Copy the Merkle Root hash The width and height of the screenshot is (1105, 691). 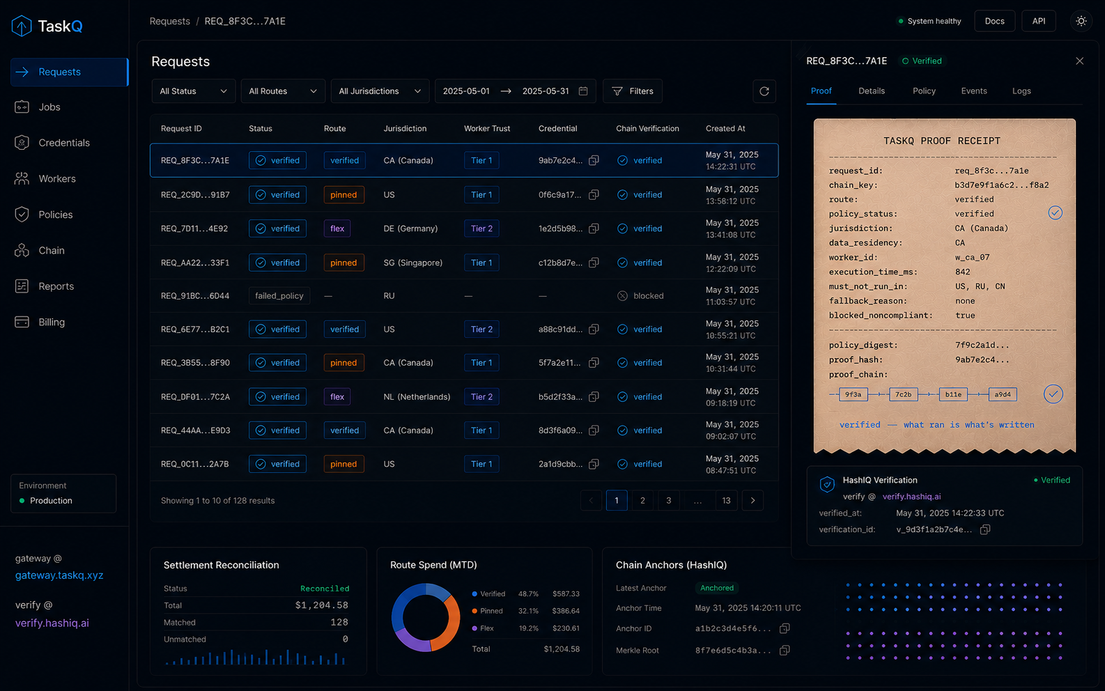(x=785, y=651)
